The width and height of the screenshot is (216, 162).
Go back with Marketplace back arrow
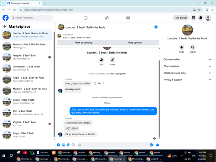[x=5, y=26]
